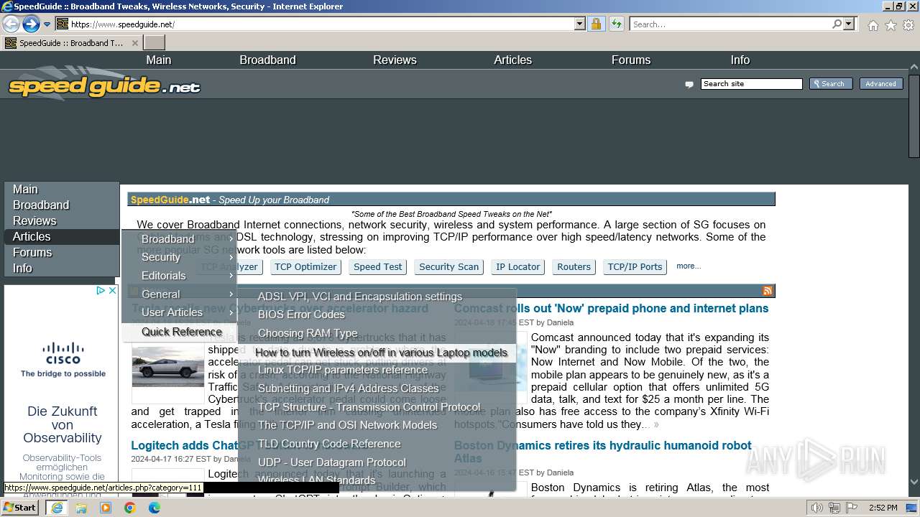
Task: Click the IE Search box
Action: click(730, 24)
